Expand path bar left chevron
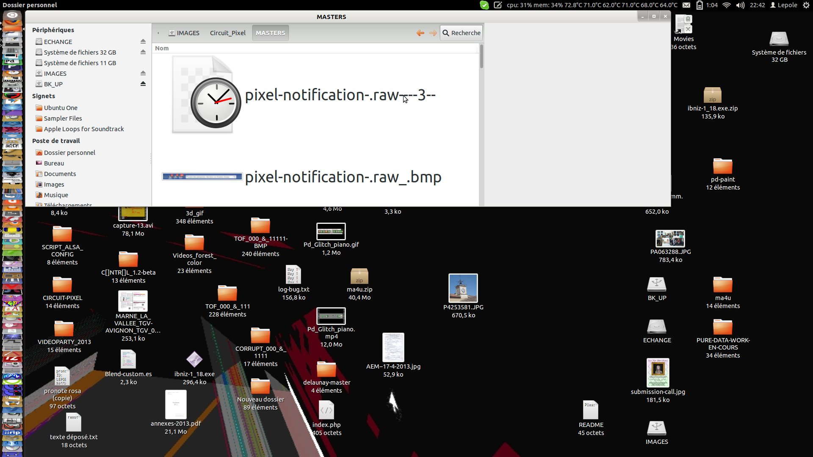Viewport: 813px width, 457px height. [158, 33]
